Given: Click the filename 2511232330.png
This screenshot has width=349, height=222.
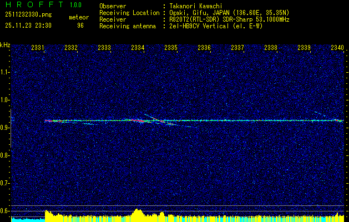Looking at the screenshot, I should tap(28, 14).
